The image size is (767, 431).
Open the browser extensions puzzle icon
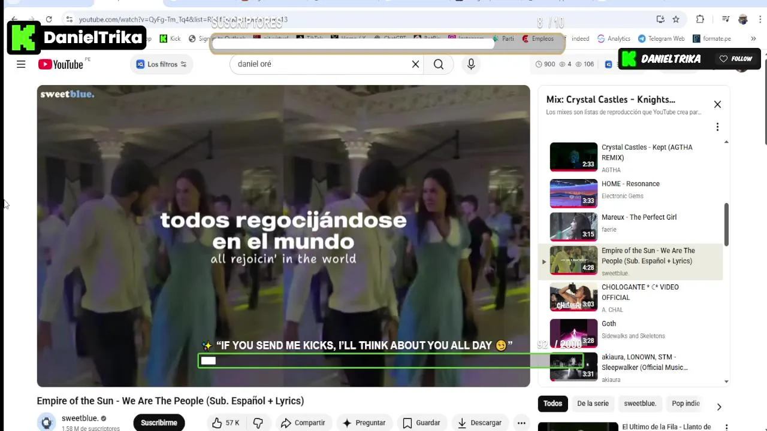pyautogui.click(x=700, y=19)
